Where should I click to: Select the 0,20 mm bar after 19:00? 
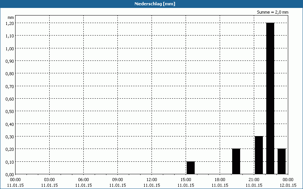[x=236, y=161]
